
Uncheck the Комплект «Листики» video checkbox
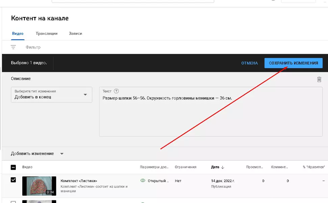pos(13,180)
